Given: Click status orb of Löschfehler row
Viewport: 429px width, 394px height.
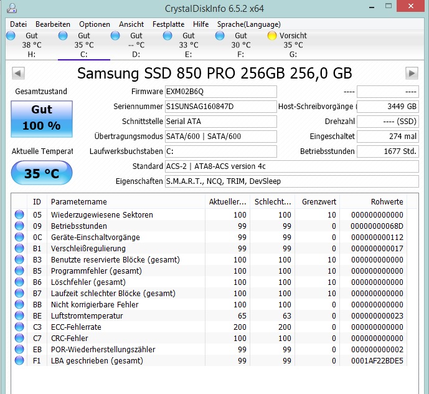Looking at the screenshot, I should [19, 282].
